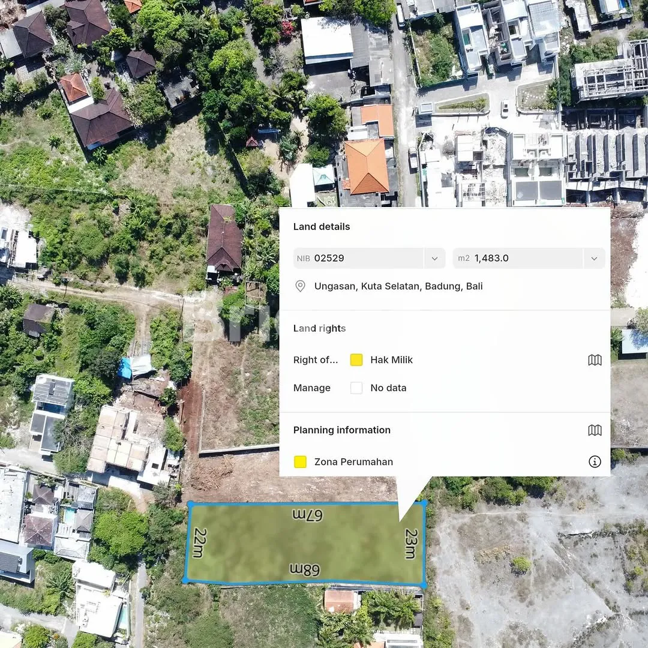Click the Land rights heading
This screenshot has height=648, width=648.
tap(319, 328)
